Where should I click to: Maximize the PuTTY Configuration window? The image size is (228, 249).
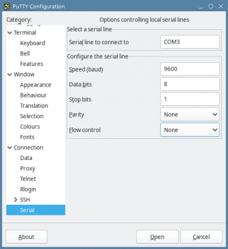[x=211, y=6]
